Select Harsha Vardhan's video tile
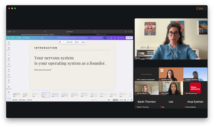Viewport: 214px width, 128px height. pos(195,74)
